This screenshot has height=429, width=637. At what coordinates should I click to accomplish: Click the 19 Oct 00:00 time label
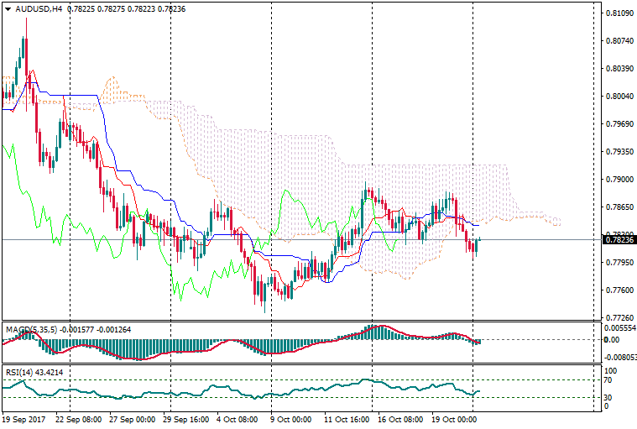tap(456, 419)
